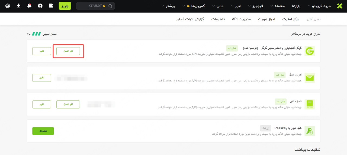Viewport: 347px width, 155px height.
Task: Click the green تنظیمات Passkey button
Action: pos(43,131)
